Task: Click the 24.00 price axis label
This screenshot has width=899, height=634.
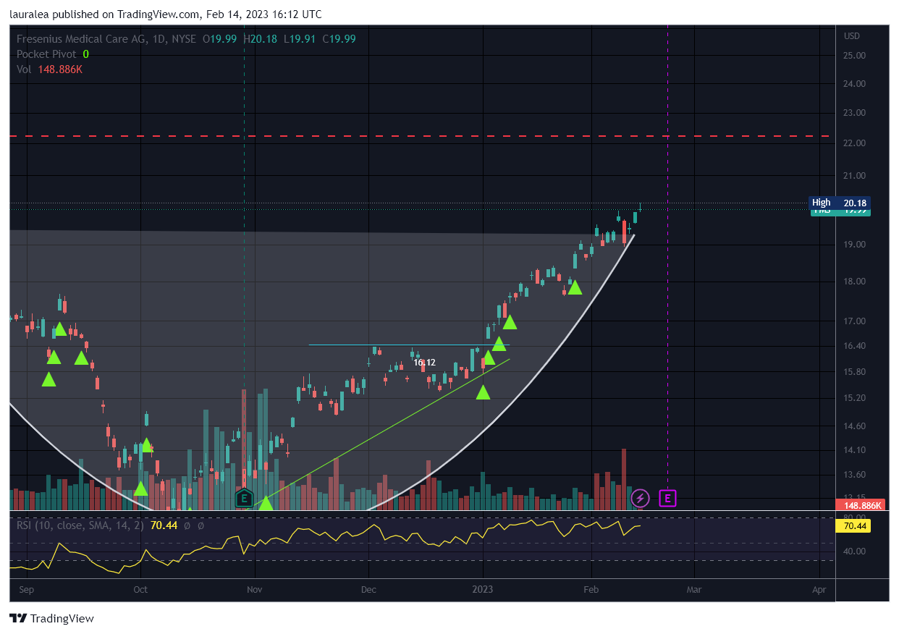Action: 854,84
